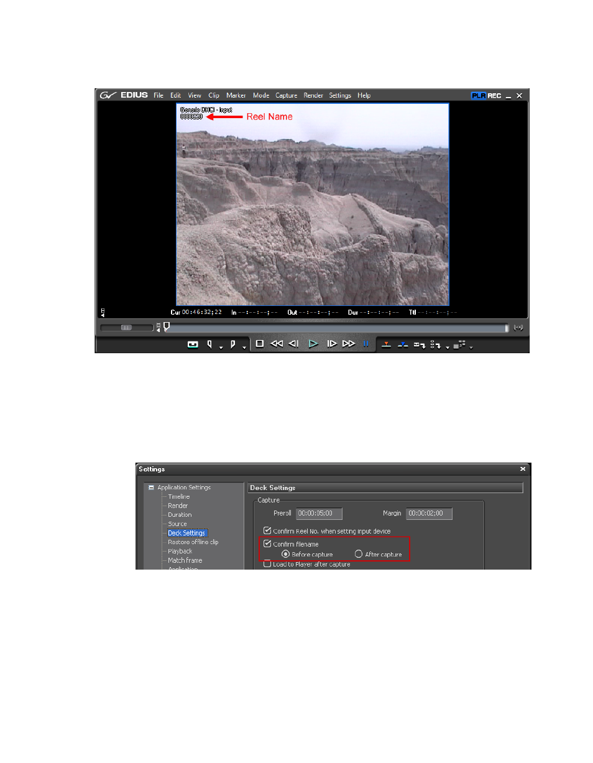Select Match frame in the settings tree

tap(185, 560)
